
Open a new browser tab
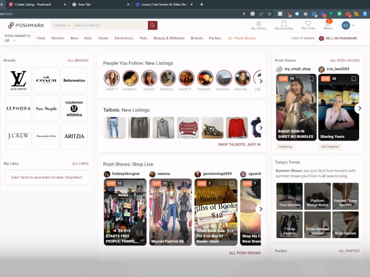pos(202,4)
